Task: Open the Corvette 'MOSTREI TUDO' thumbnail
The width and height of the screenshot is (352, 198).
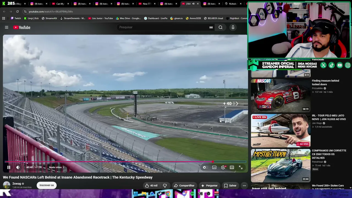Action: click(280, 166)
